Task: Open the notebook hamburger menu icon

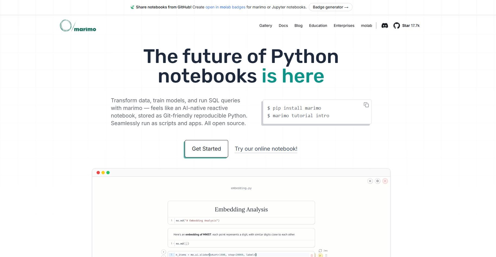Action: [x=370, y=181]
